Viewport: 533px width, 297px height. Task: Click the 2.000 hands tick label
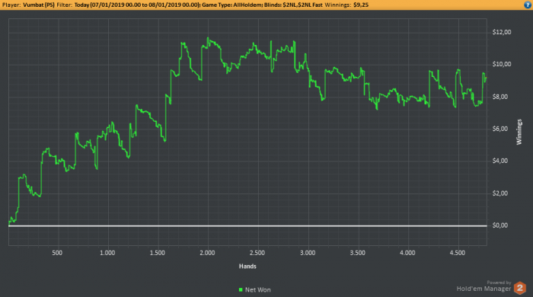[x=207, y=253]
